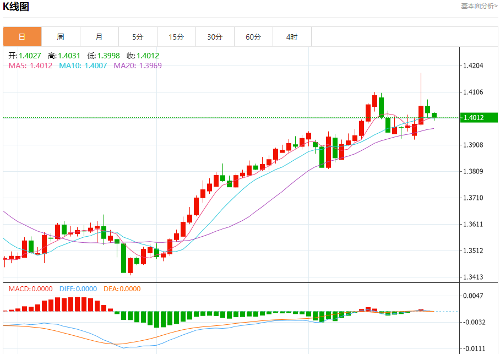The height and width of the screenshot is (354, 500).
Task: Open the 4时 timeframe tab
Action: [x=292, y=37]
